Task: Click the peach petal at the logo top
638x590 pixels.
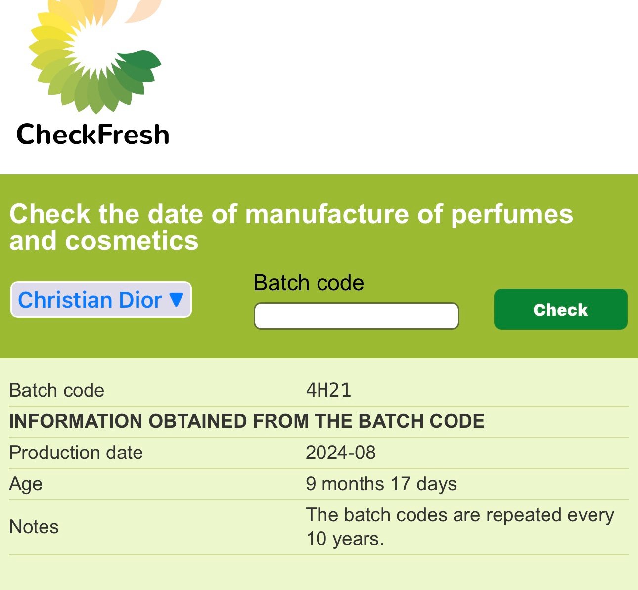Action: [x=143, y=9]
